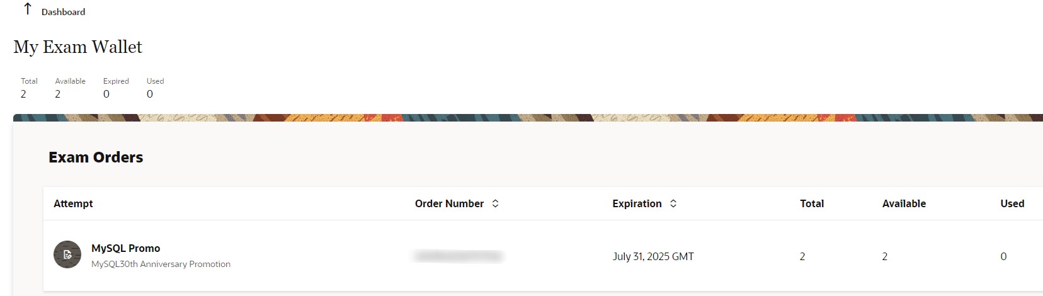Click the July 31, 2025 GMT expiration date
The image size is (1043, 296).
coord(653,256)
